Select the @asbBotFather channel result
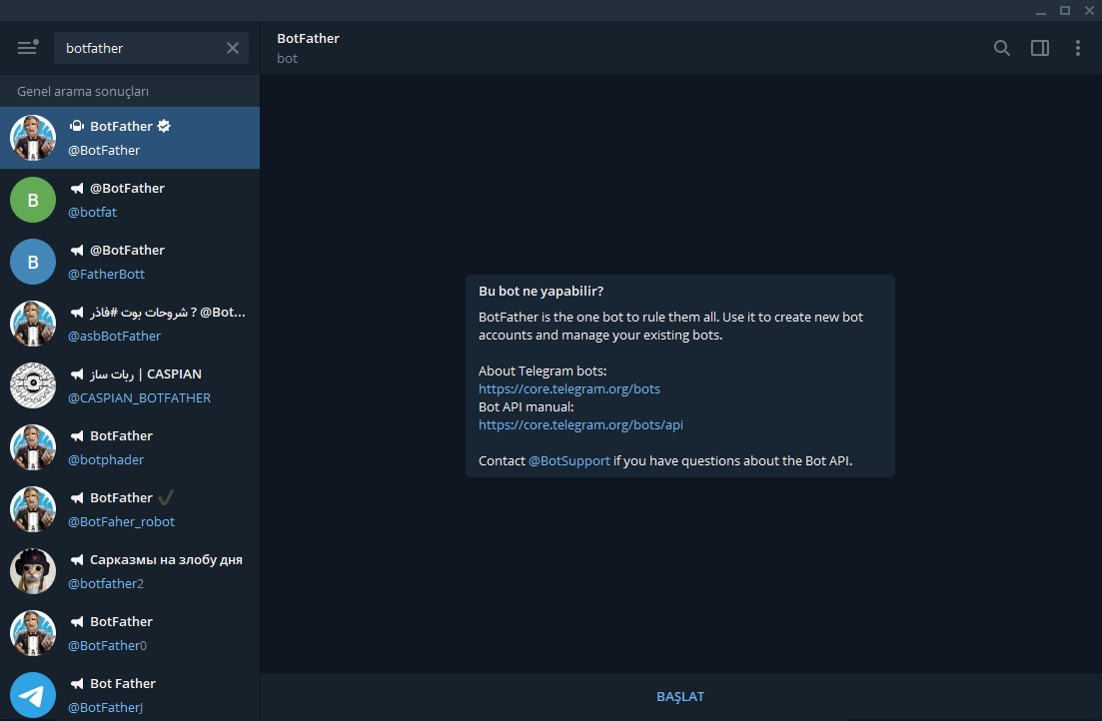Screen dimensions: 1102x721 [150, 324]
